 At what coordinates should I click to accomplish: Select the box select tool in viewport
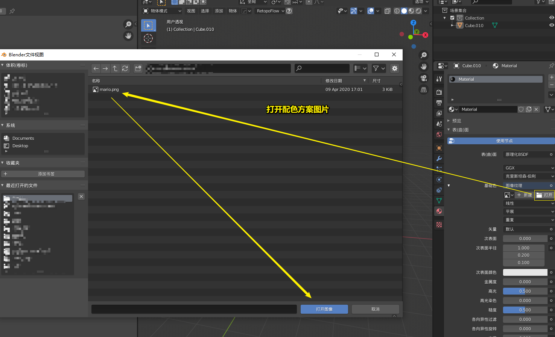(148, 26)
